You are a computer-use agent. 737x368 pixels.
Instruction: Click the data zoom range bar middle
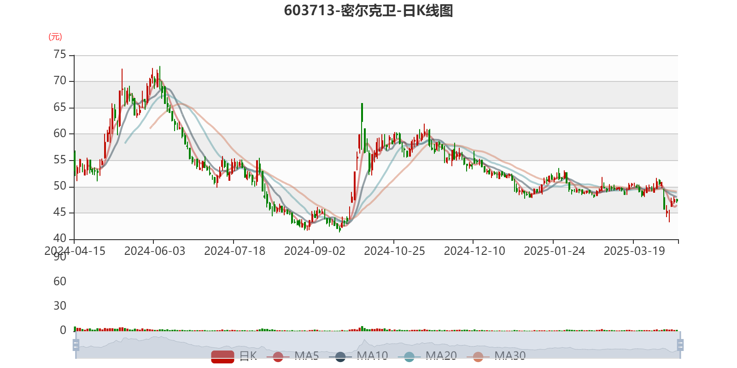point(378,345)
